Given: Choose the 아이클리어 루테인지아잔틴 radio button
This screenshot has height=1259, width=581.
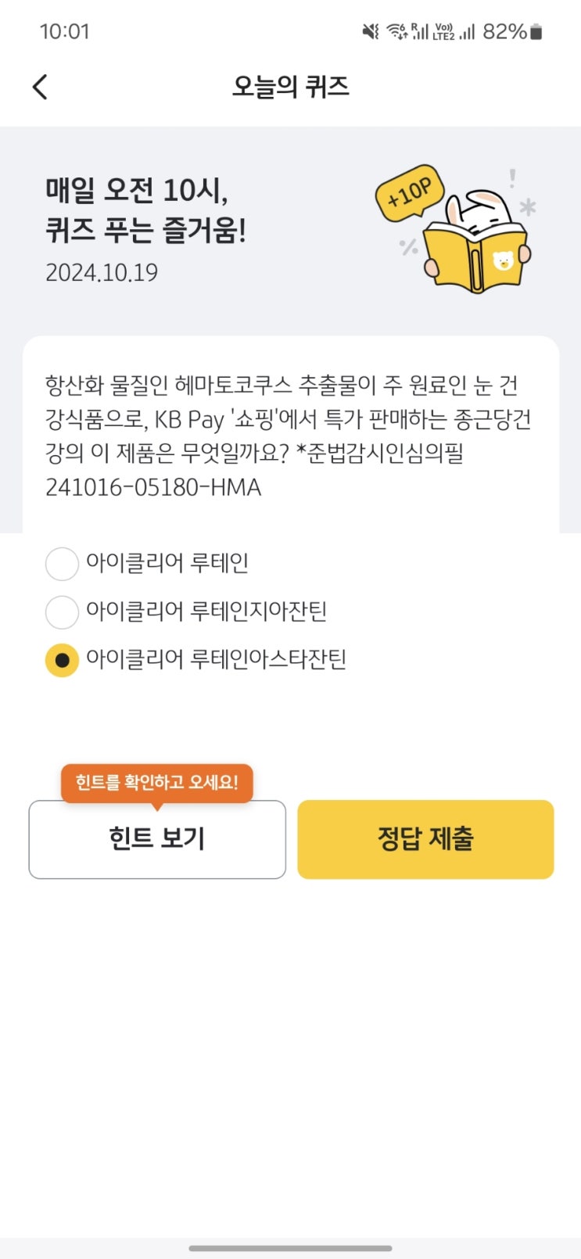Looking at the screenshot, I should [x=63, y=612].
